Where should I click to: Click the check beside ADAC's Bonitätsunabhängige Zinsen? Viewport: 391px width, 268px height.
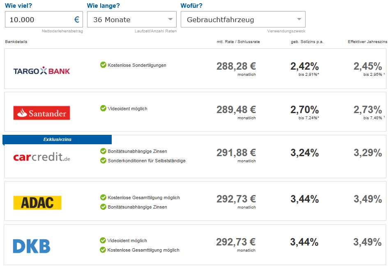(x=103, y=207)
